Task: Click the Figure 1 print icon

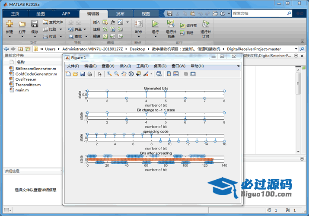Action: coord(90,74)
